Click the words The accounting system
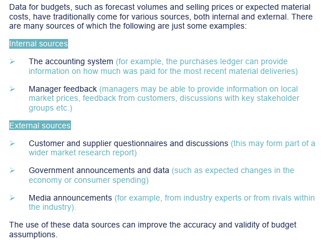The height and width of the screenshot is (243, 325). pos(71,62)
